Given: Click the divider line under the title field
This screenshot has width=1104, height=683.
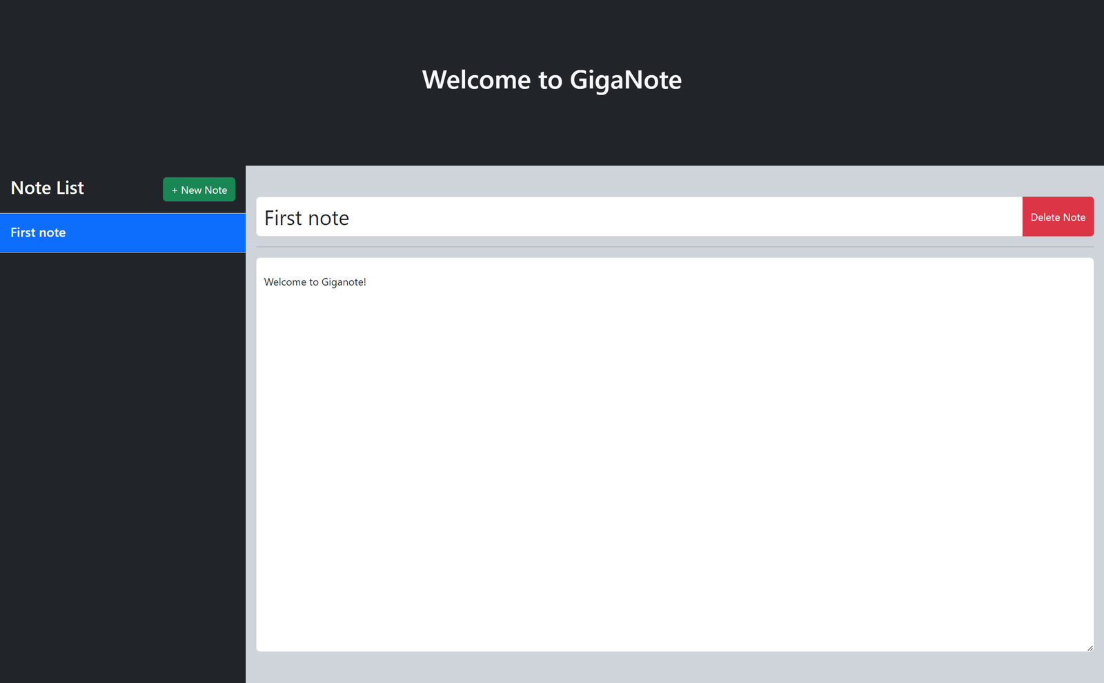Looking at the screenshot, I should coord(674,247).
